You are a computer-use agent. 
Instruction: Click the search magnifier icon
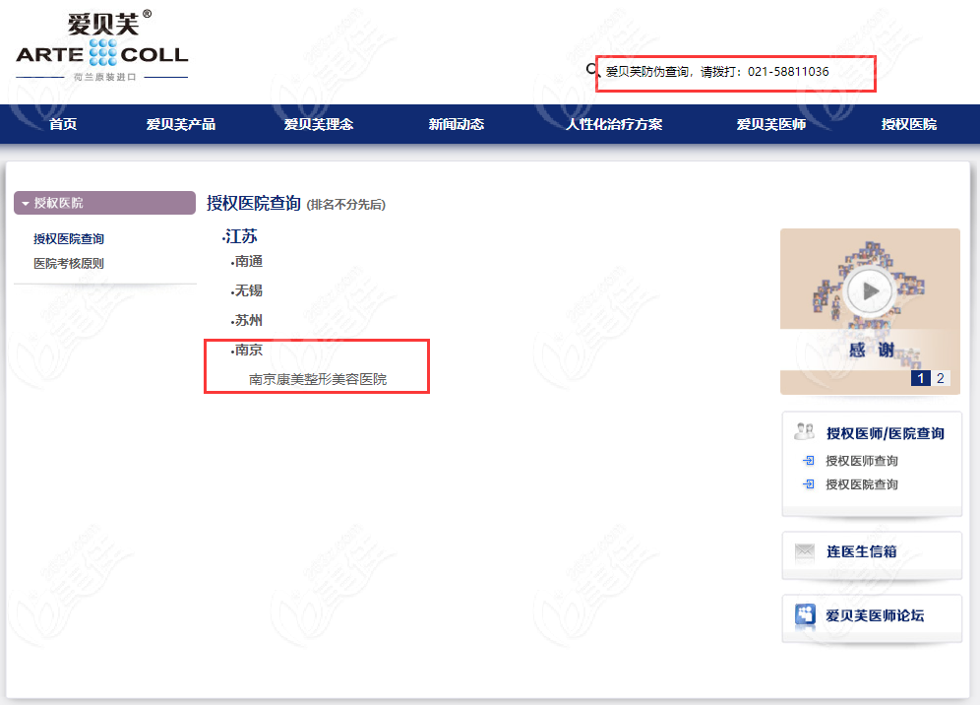coord(591,70)
